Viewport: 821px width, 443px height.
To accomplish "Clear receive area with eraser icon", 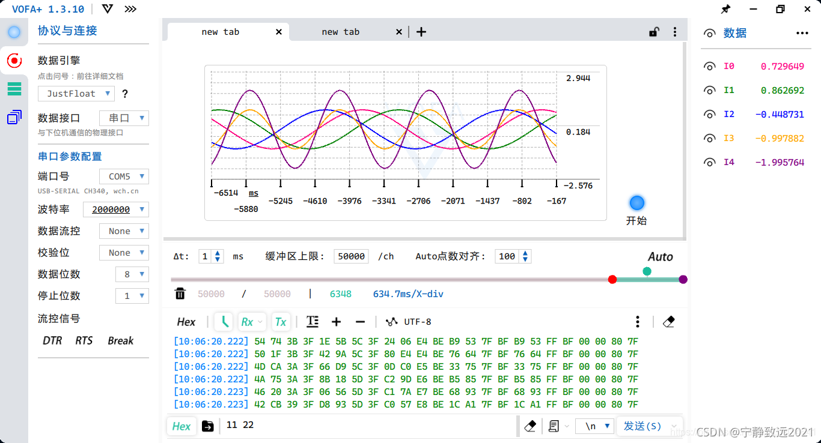I will click(x=668, y=322).
